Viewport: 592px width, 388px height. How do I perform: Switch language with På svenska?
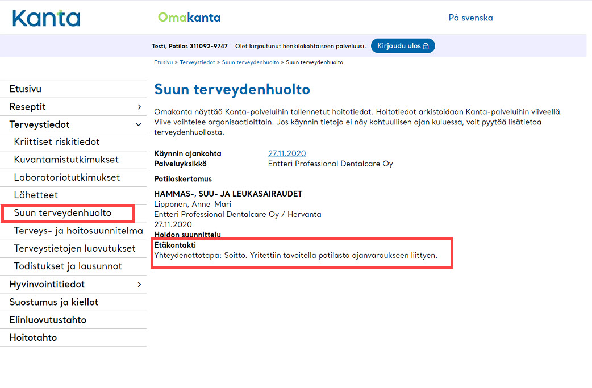(470, 18)
